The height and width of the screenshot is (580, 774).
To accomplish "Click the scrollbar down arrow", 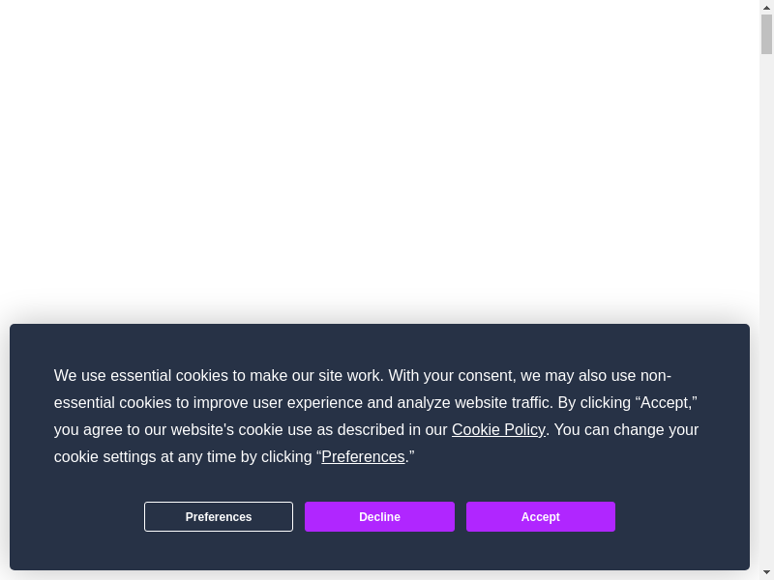I will pyautogui.click(x=766, y=572).
